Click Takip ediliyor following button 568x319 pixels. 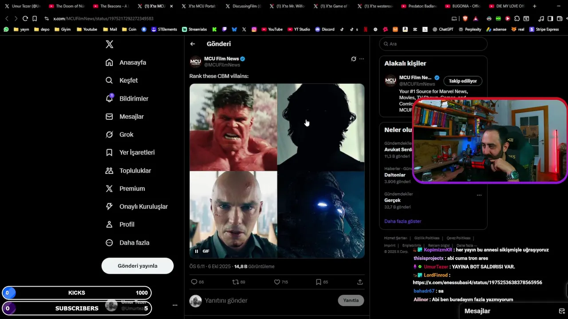click(463, 81)
